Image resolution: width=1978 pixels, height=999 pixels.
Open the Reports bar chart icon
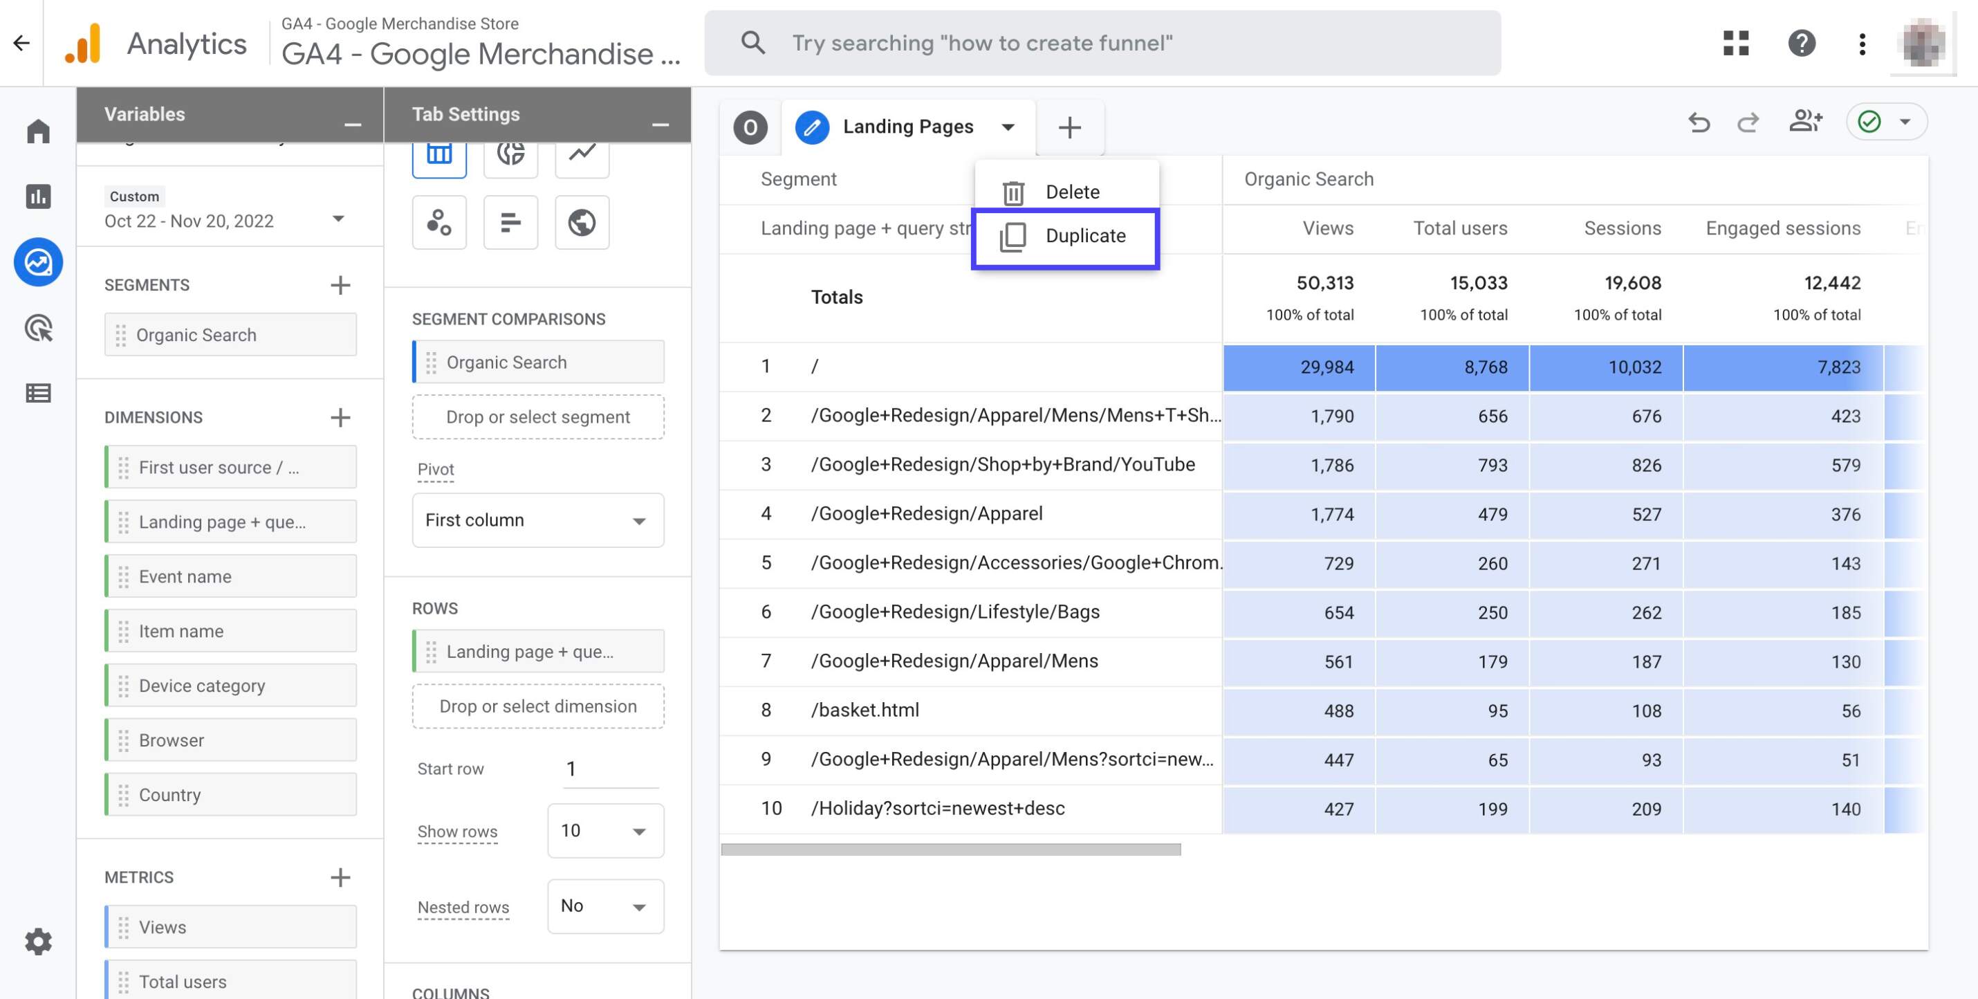(37, 196)
